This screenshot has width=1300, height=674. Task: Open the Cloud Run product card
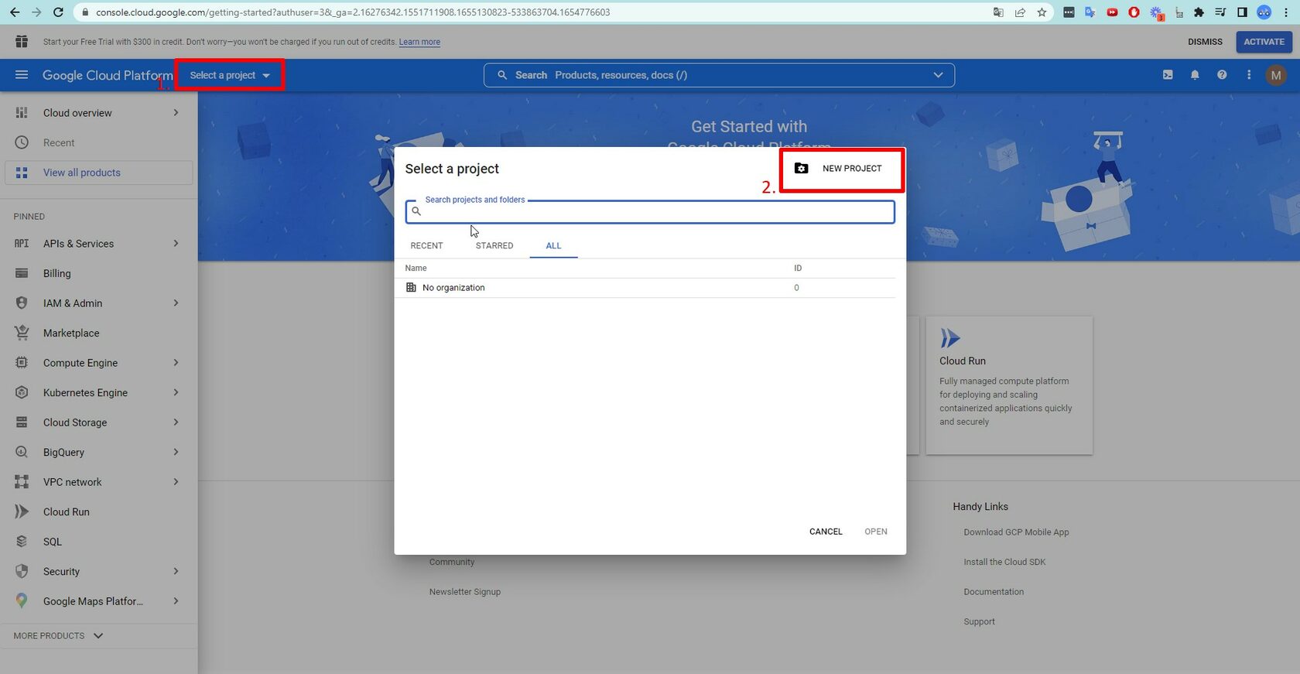point(1009,385)
